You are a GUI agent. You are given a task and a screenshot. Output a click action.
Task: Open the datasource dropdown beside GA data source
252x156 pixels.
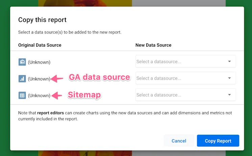[186, 78]
